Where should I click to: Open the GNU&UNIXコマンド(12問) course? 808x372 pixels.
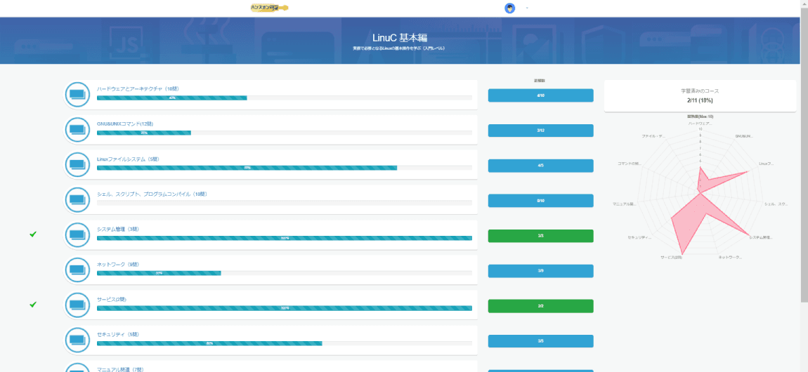tap(124, 124)
